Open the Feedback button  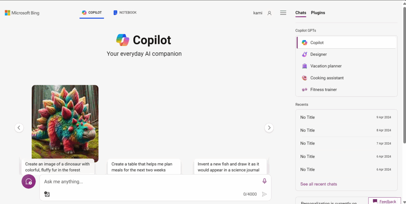pos(384,201)
